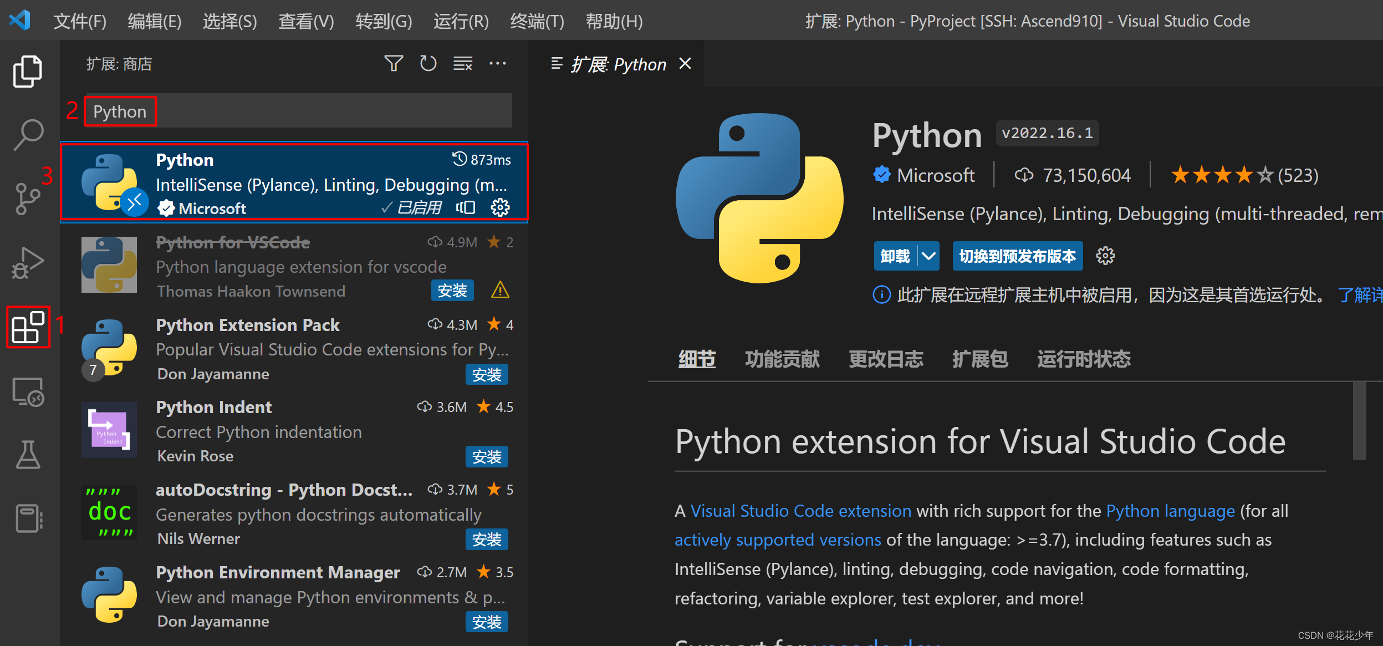Open the more actions (...) menu in Extensions
Screen dimensions: 1383x646
click(498, 63)
